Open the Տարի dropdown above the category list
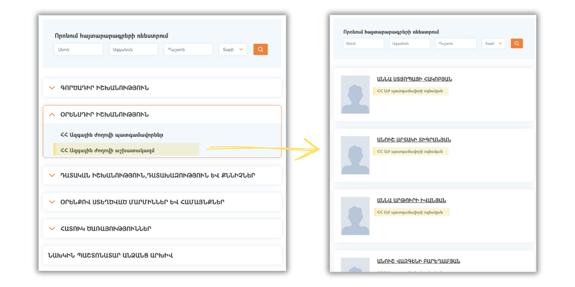Image resolution: width=575 pixels, height=287 pixels. [233, 50]
